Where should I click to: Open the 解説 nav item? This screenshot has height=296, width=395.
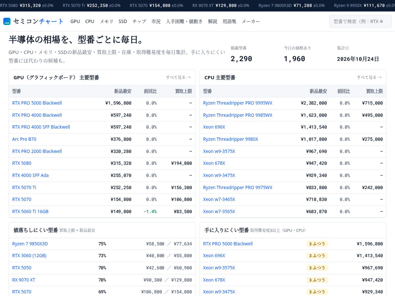point(213,21)
